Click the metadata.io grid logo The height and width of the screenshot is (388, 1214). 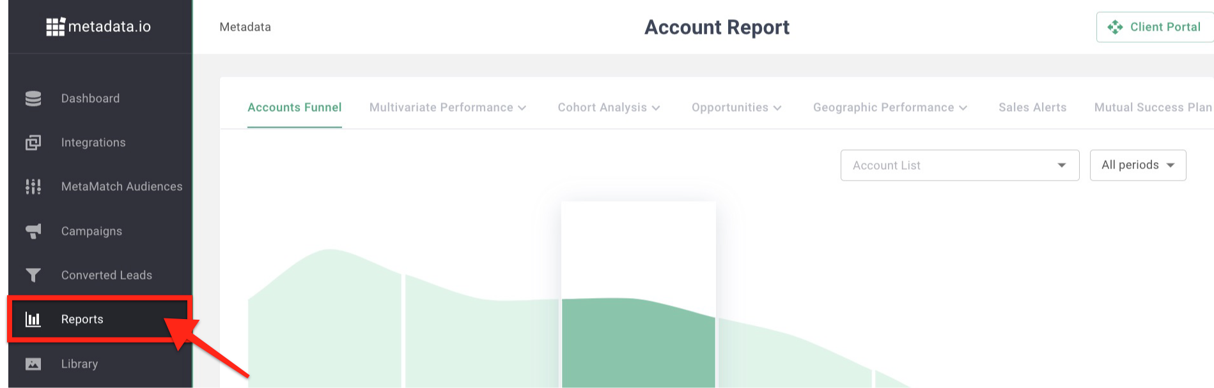pos(56,27)
